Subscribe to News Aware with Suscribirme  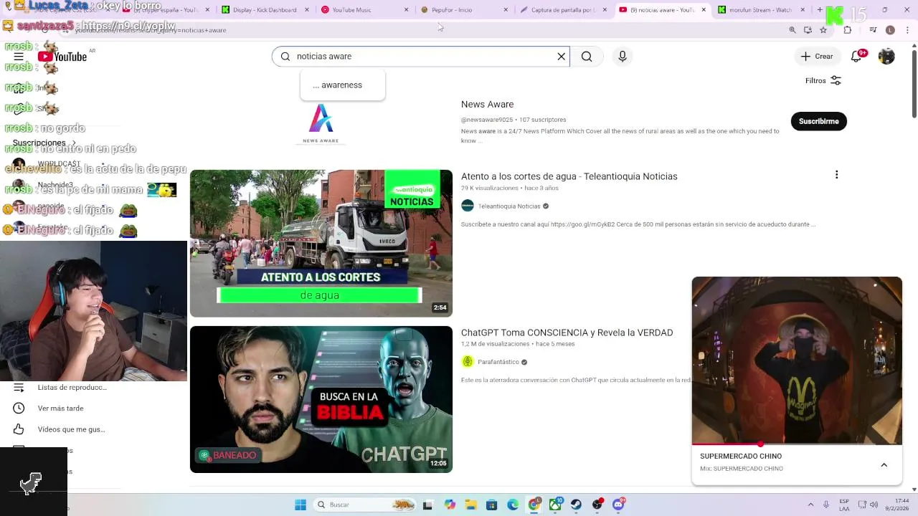(x=818, y=121)
